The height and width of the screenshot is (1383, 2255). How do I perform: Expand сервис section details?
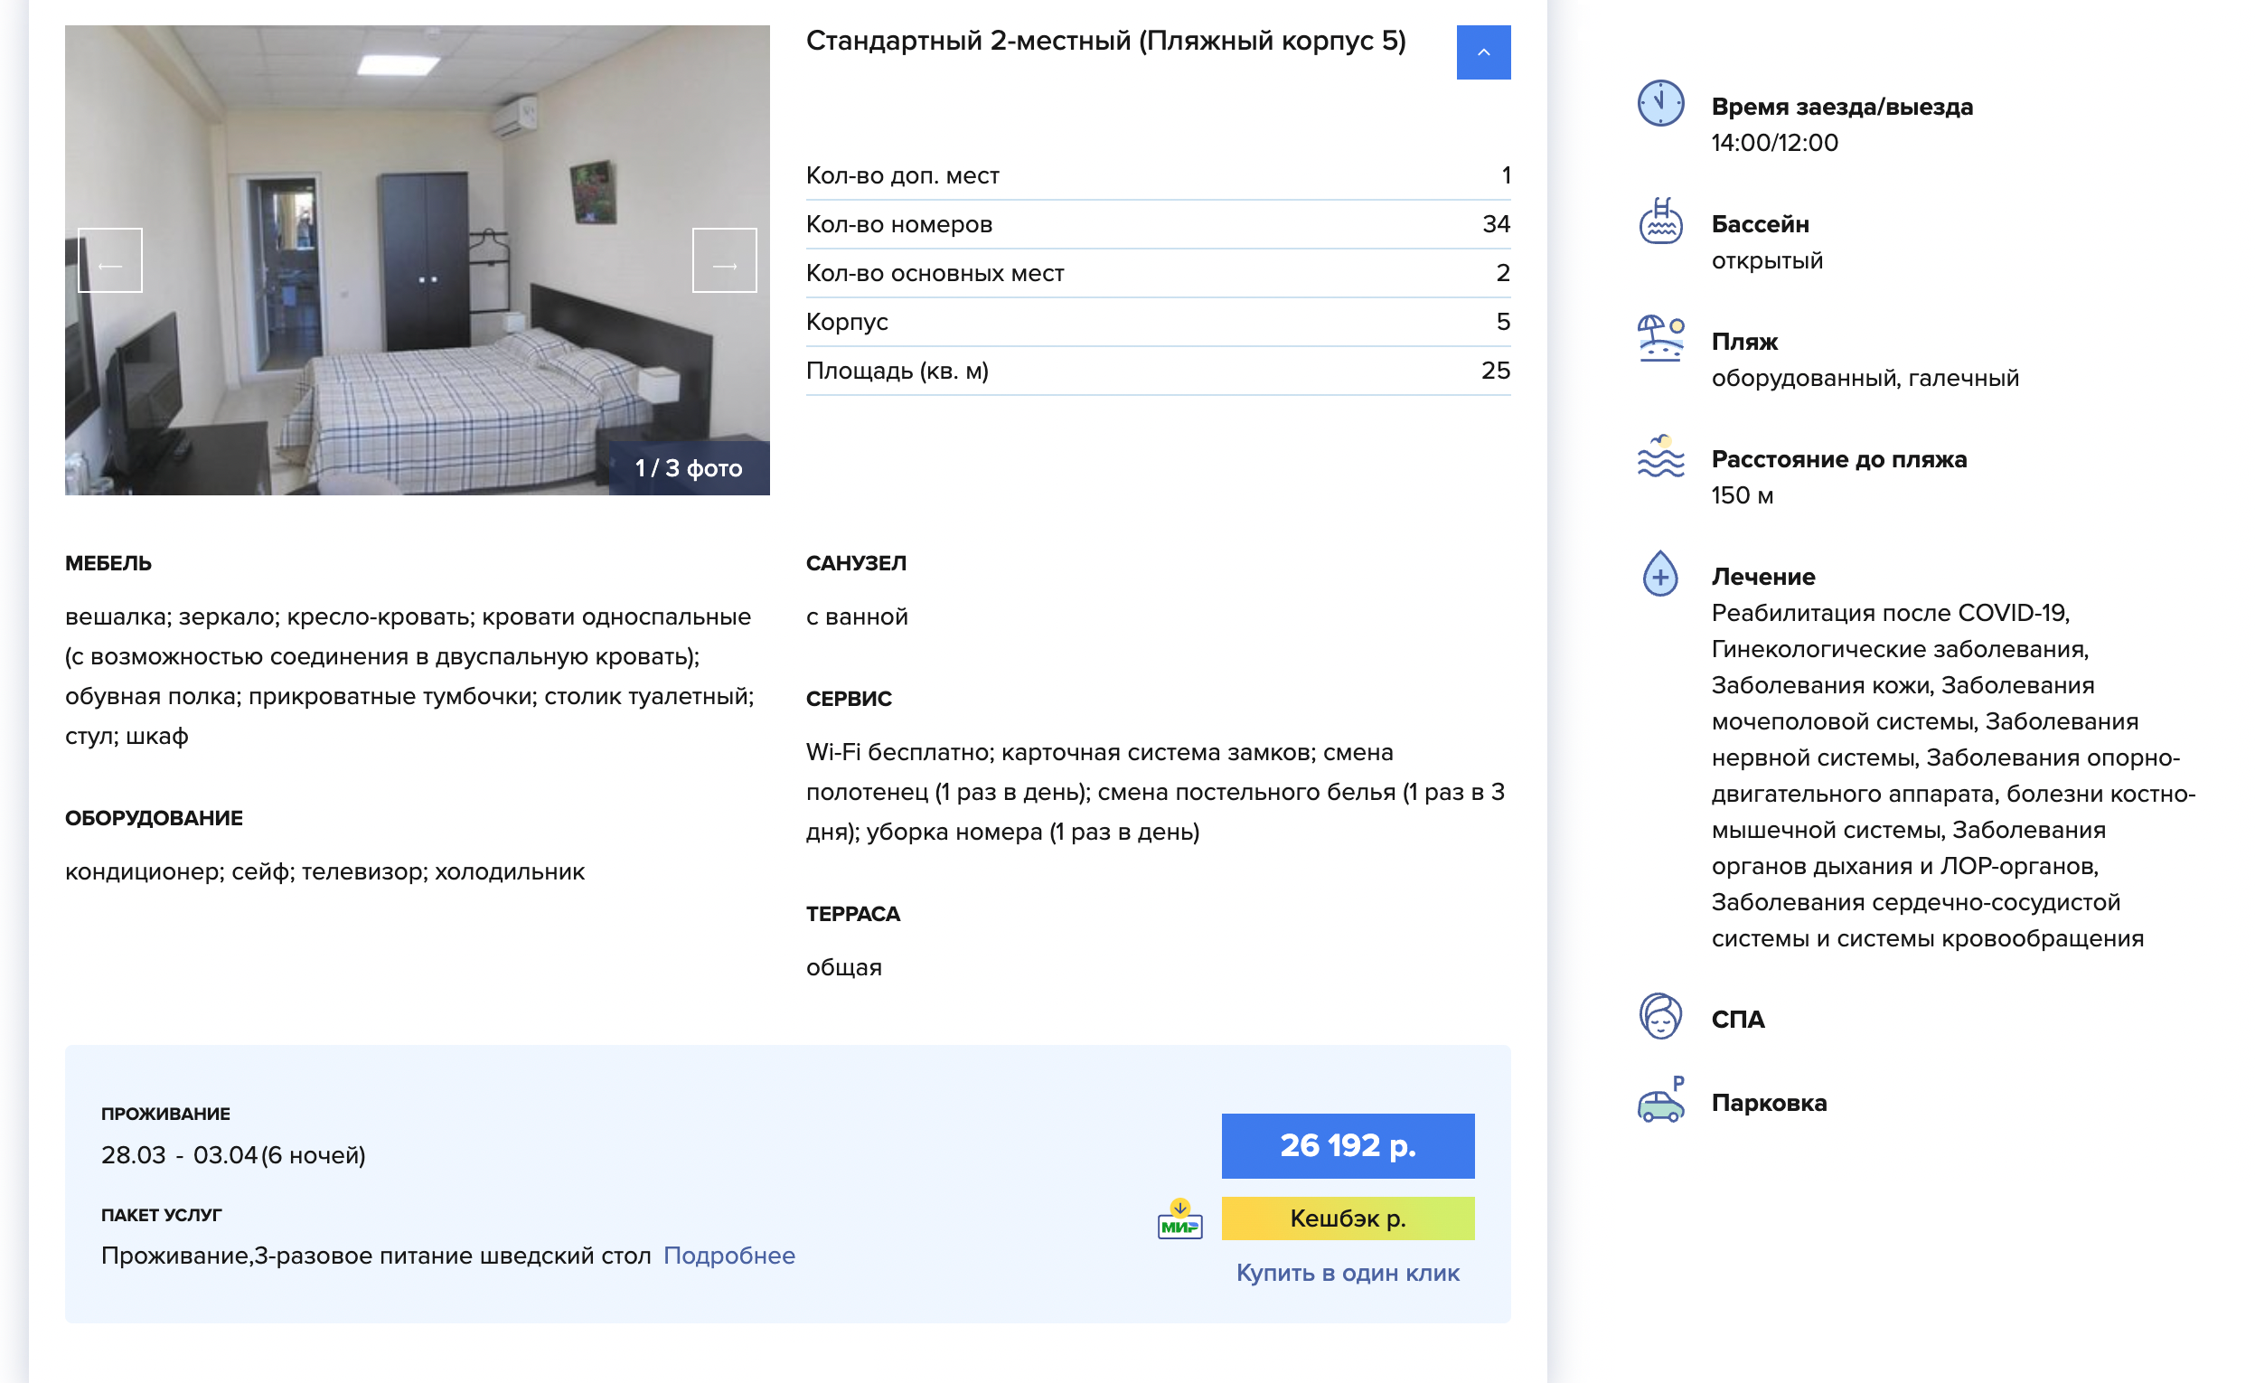point(854,699)
